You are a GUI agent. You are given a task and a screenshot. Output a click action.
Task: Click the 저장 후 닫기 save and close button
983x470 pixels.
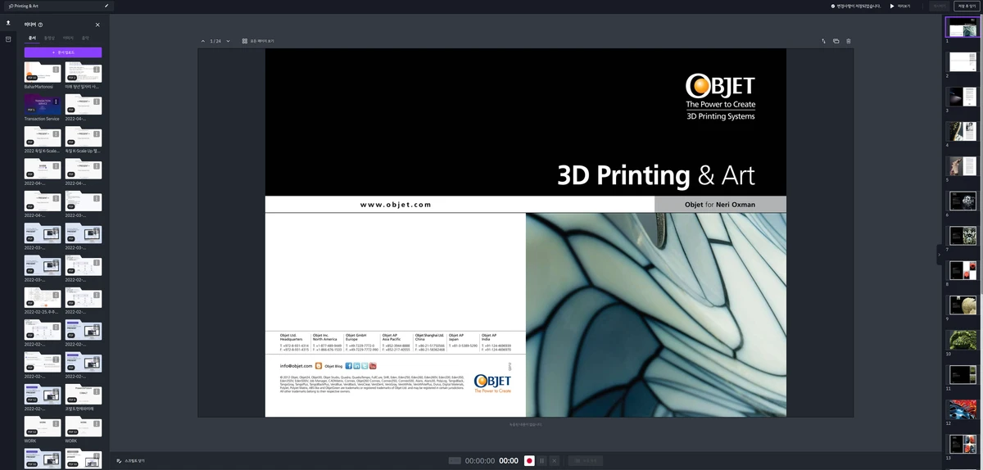coord(967,6)
